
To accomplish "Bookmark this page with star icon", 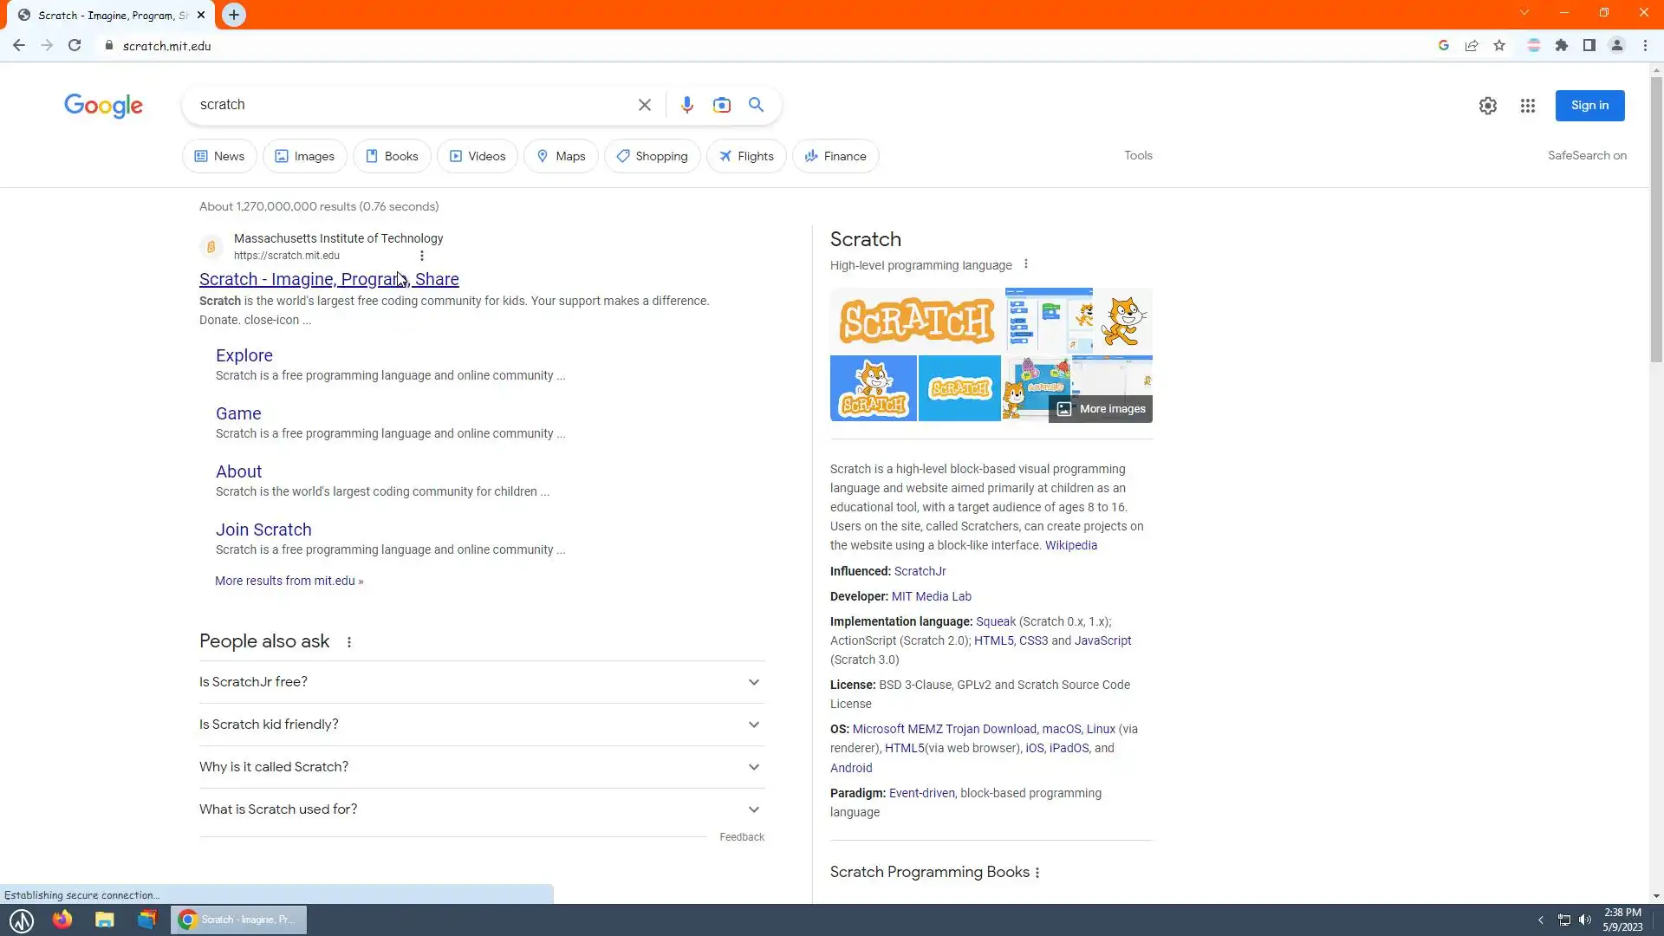I will [x=1499, y=46].
